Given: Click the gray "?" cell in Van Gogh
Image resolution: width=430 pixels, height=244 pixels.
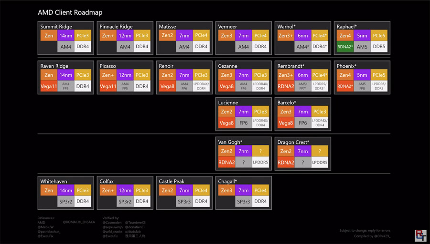Looking at the screenshot, I should click(x=244, y=162).
